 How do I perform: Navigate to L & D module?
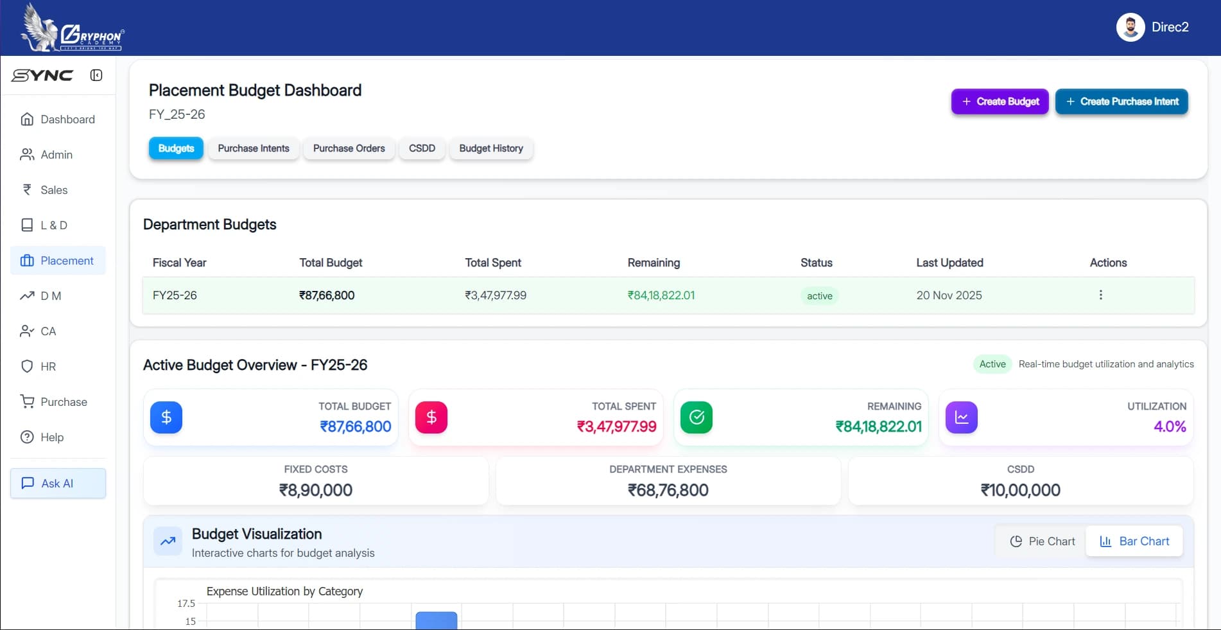(x=53, y=225)
